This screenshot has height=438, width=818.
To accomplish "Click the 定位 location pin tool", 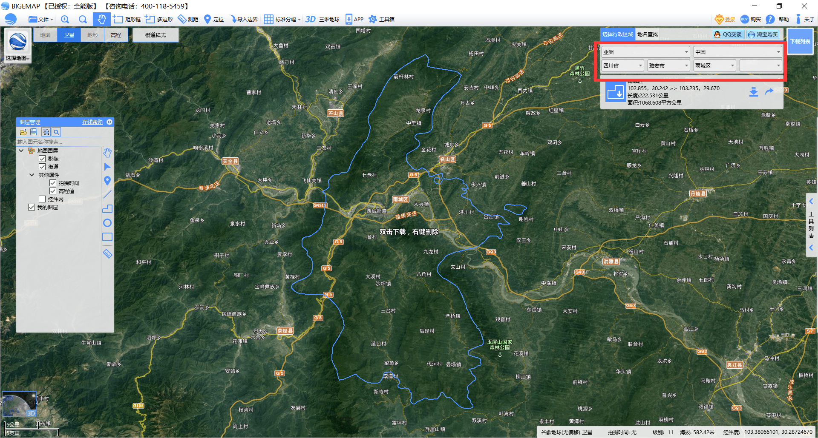I will 214,19.
